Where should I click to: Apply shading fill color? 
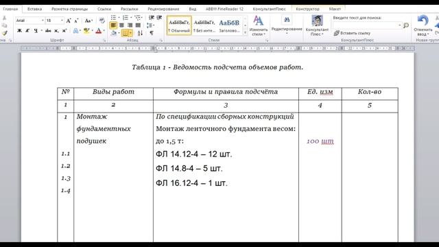point(113,33)
